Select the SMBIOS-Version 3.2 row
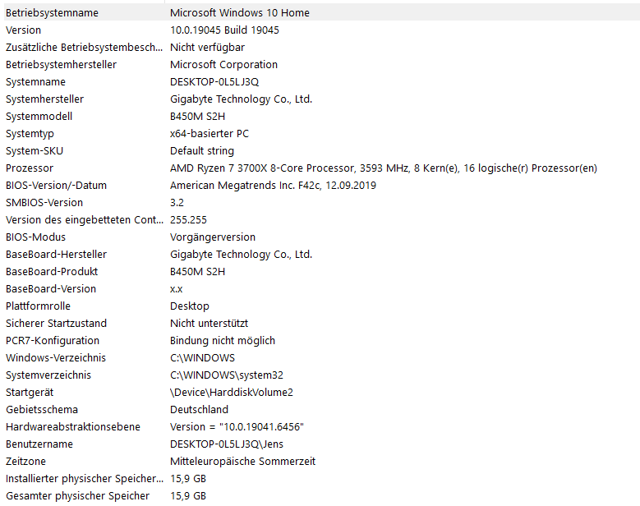This screenshot has height=506, width=640. (321, 203)
